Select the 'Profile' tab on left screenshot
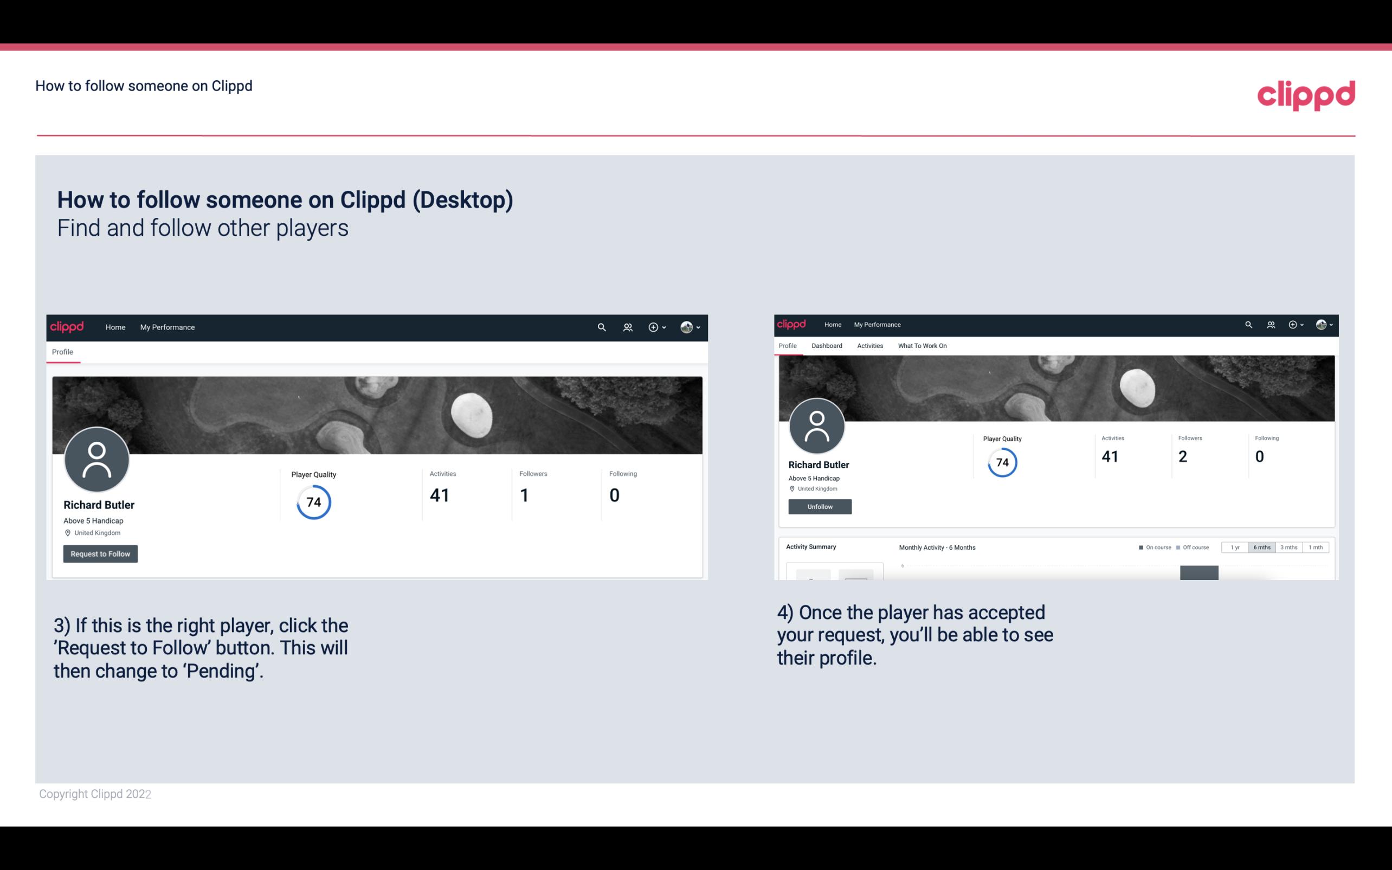Screen dimensions: 1392x870 pyautogui.click(x=62, y=352)
